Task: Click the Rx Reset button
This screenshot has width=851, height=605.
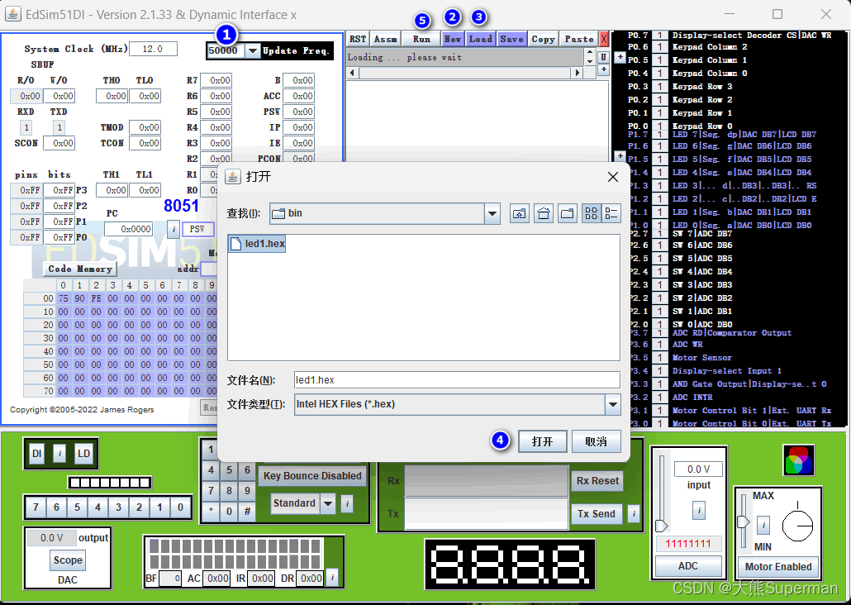Action: tap(597, 481)
